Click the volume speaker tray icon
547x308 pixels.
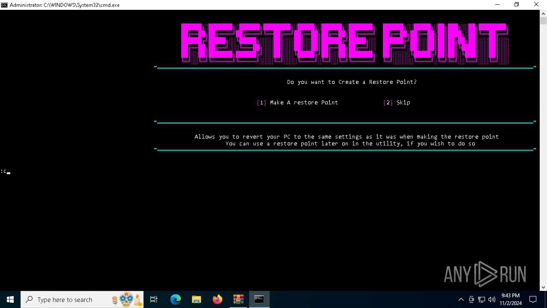click(x=492, y=299)
